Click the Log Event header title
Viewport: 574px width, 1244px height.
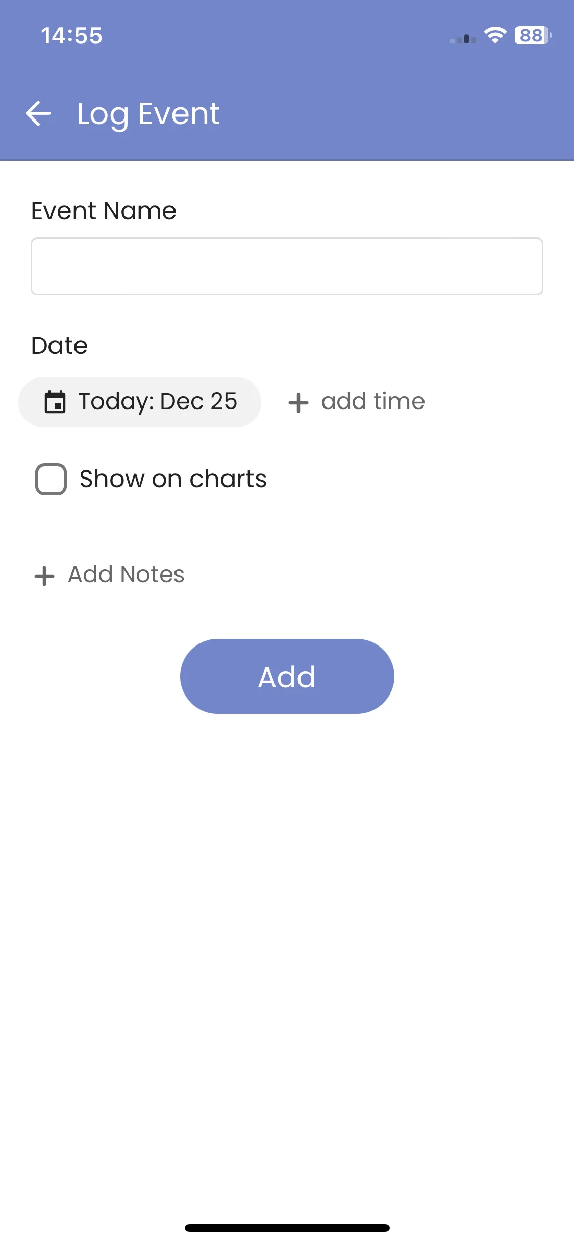click(148, 113)
